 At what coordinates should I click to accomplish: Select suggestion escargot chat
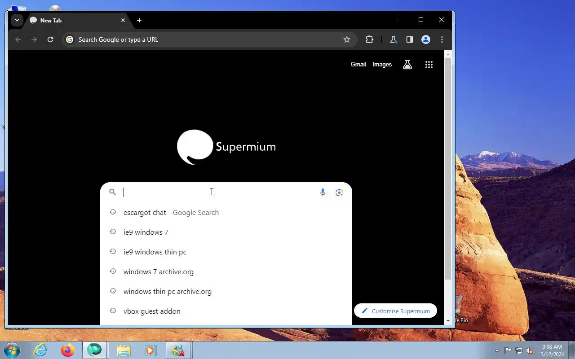(226, 212)
